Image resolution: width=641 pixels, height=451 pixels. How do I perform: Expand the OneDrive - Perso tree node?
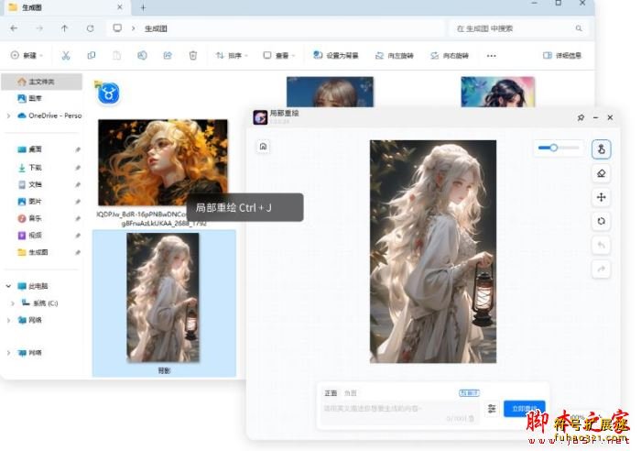click(8, 115)
